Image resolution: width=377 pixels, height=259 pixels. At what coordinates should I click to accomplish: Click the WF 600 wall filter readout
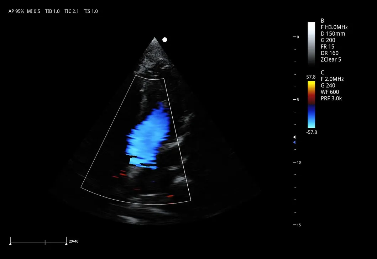tap(330, 92)
